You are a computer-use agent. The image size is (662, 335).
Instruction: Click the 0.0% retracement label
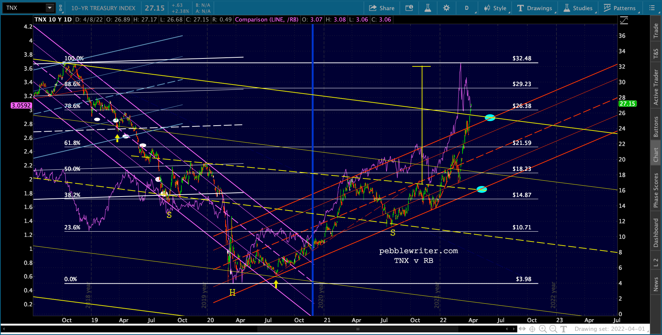coord(71,279)
